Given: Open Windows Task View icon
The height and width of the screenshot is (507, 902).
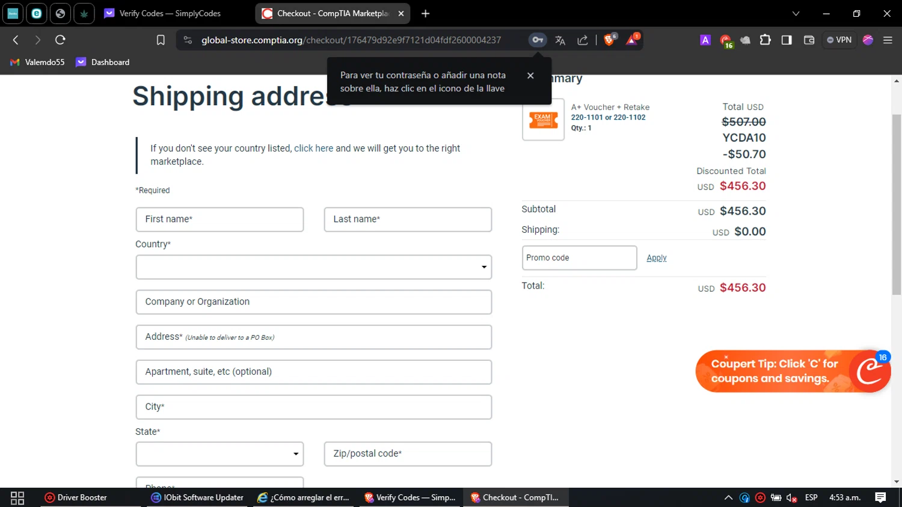Looking at the screenshot, I should coord(17,497).
